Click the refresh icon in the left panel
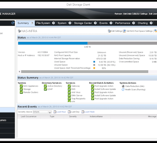The image size is (157, 143). [x=13, y=23]
